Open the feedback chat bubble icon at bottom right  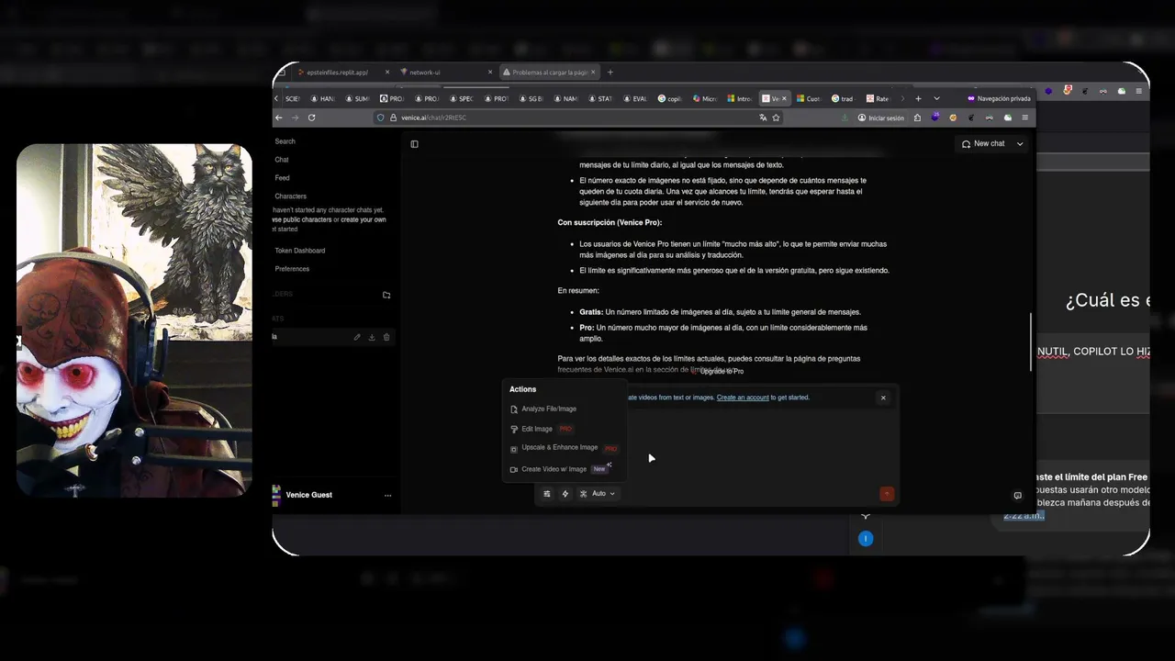pos(1017,496)
